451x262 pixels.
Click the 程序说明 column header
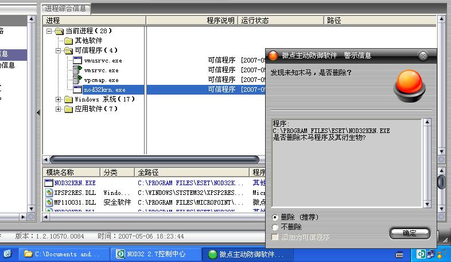point(192,21)
